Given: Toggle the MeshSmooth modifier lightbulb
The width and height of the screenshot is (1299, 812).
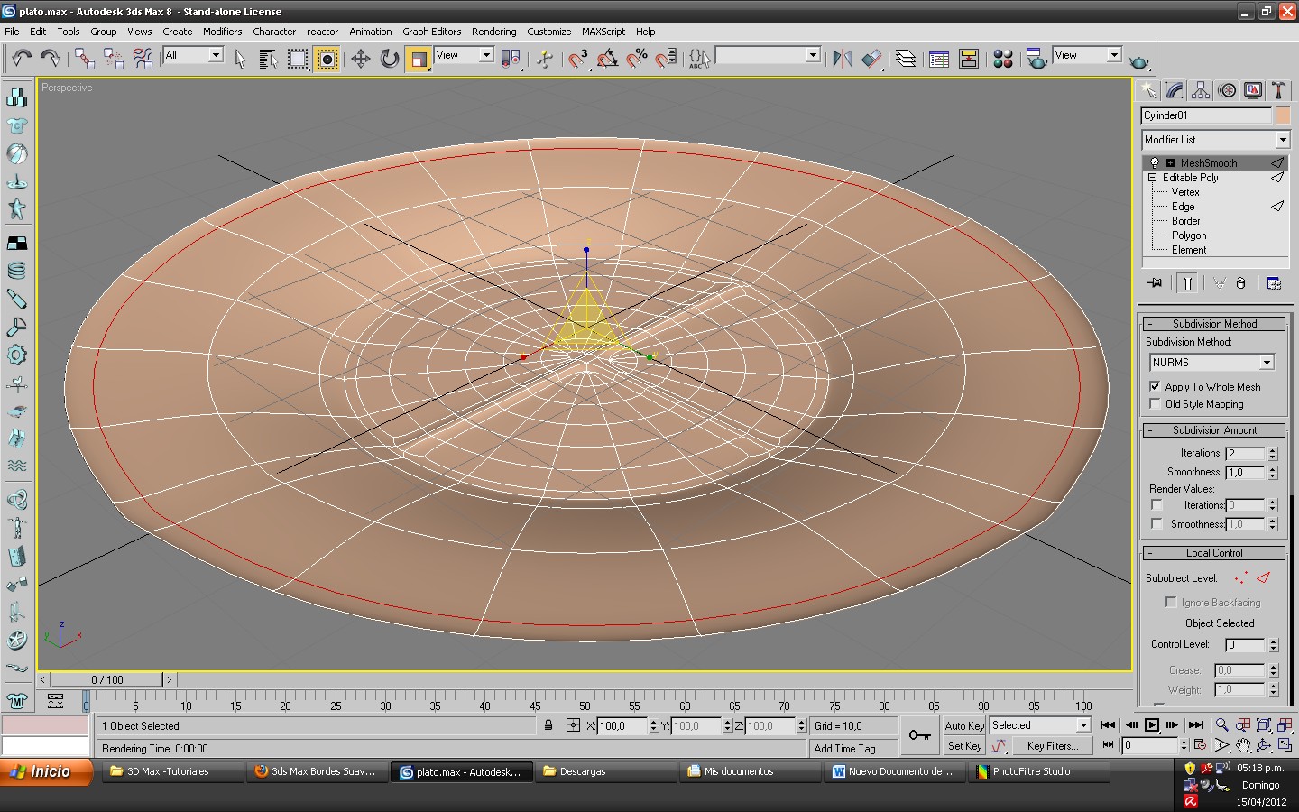Looking at the screenshot, I should 1154,163.
